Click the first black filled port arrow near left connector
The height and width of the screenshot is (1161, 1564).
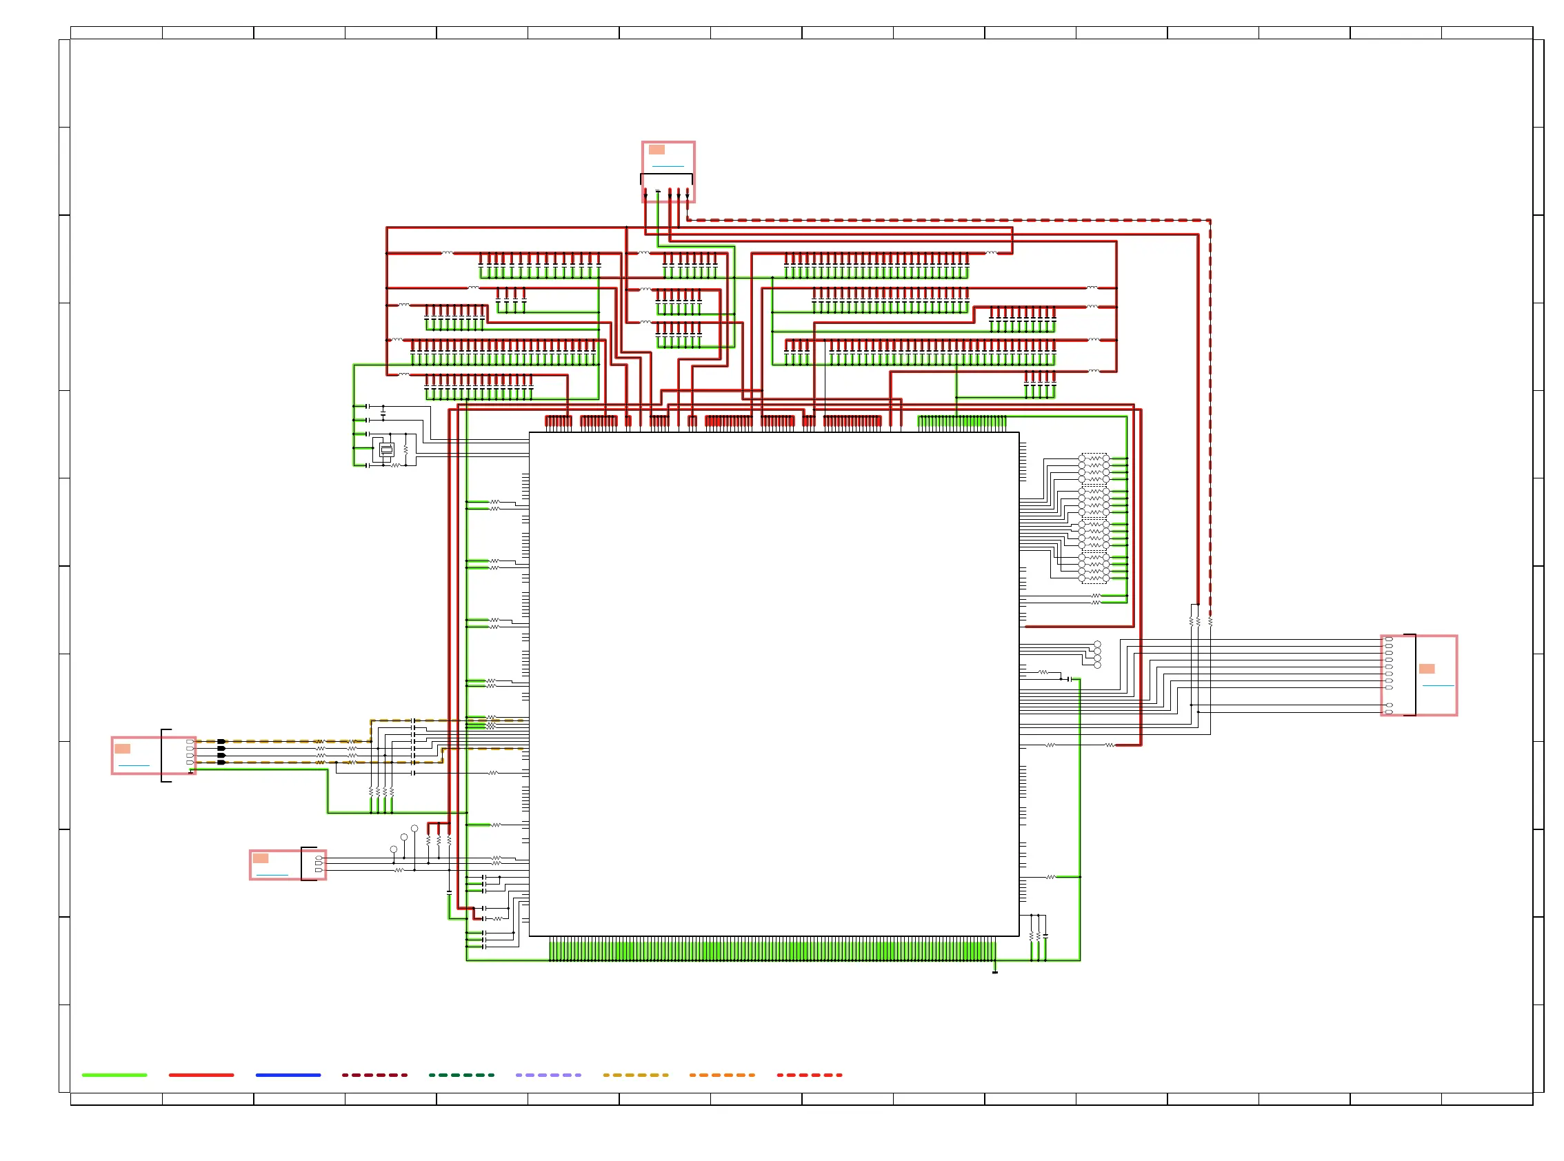click(221, 741)
